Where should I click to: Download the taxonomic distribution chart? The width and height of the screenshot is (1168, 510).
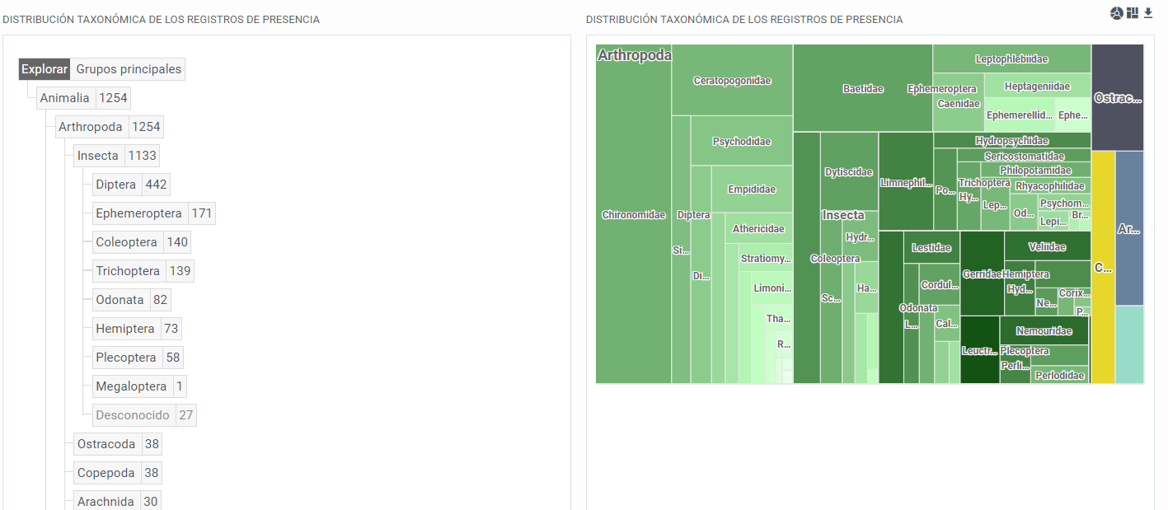pyautogui.click(x=1147, y=13)
